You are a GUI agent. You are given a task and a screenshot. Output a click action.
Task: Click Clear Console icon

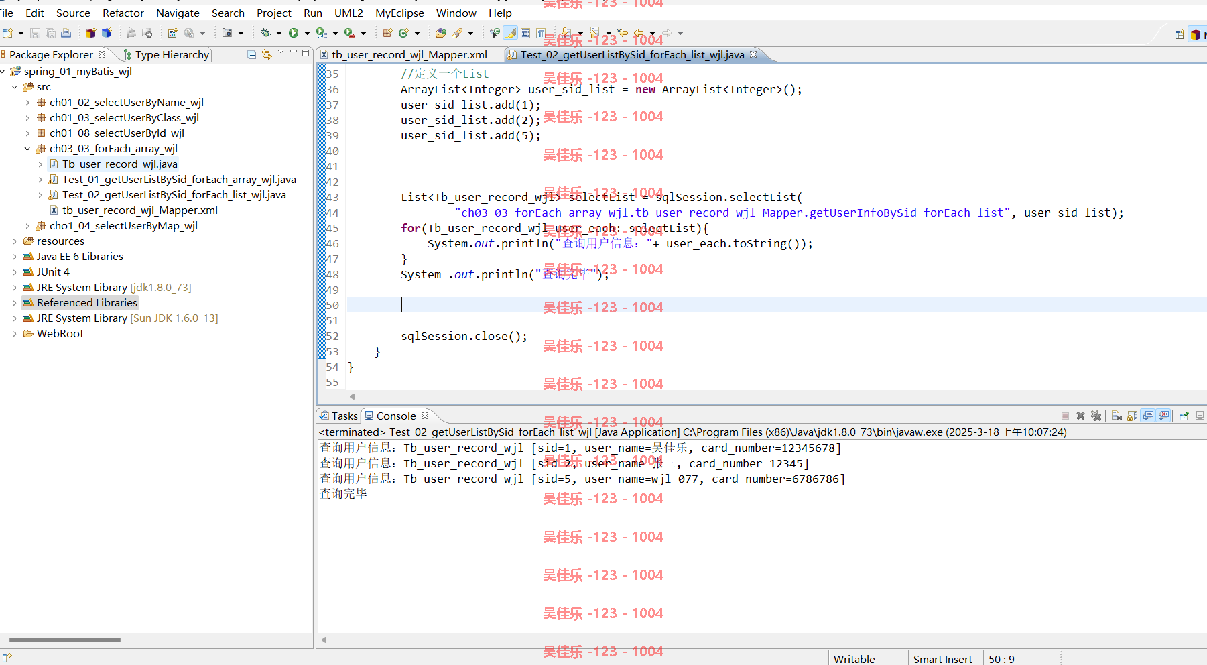(x=1117, y=416)
